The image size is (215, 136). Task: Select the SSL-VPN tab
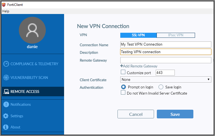point(138,35)
